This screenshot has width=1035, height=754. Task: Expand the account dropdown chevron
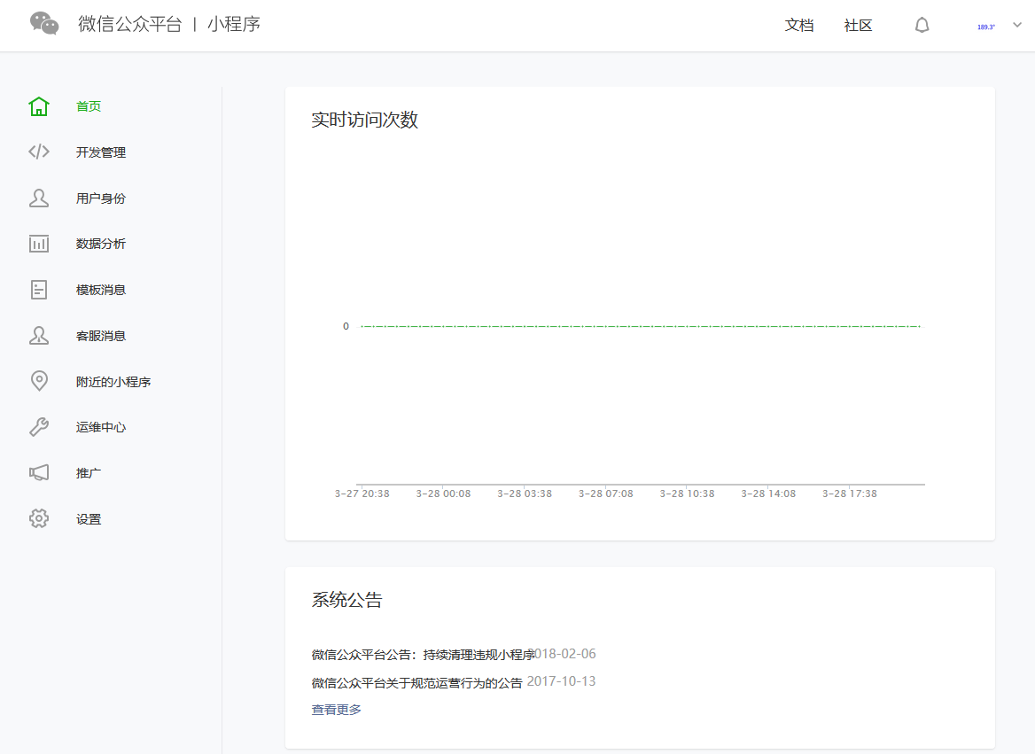[x=1017, y=25]
